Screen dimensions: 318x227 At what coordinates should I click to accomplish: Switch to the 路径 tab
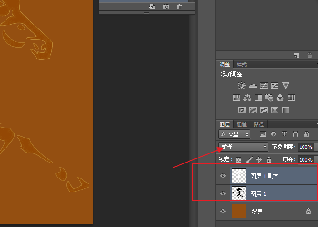(259, 124)
